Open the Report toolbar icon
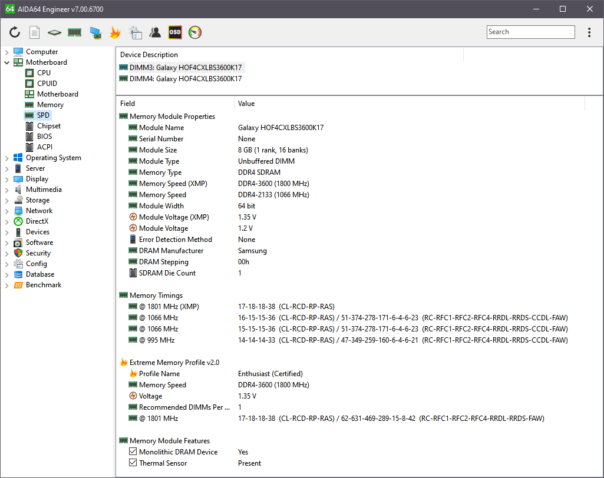This screenshot has width=604, height=478. click(x=35, y=32)
